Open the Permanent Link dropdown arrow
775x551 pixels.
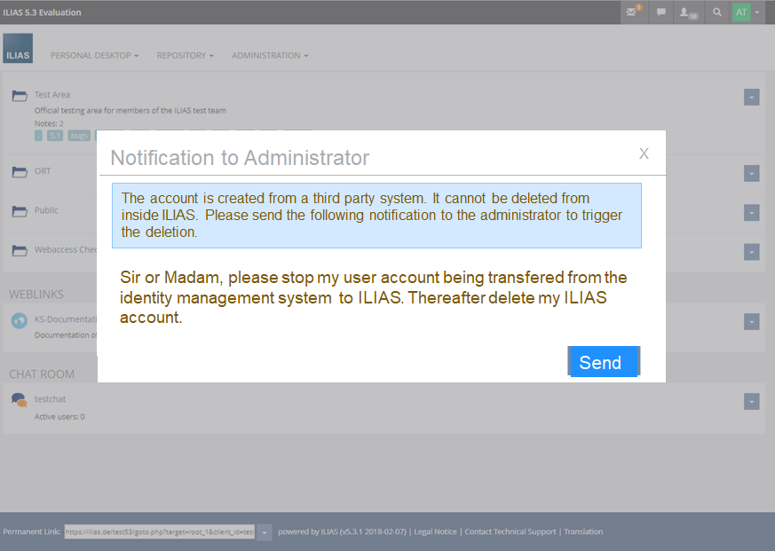(x=264, y=532)
